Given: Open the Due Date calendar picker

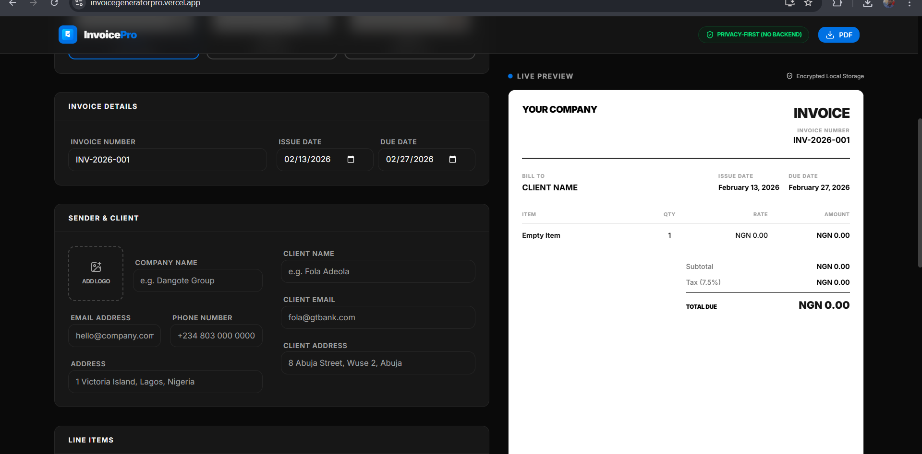Looking at the screenshot, I should tap(453, 160).
